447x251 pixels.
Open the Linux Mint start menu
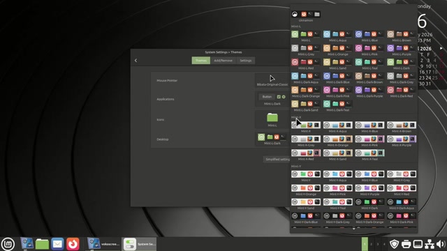(x=8, y=244)
